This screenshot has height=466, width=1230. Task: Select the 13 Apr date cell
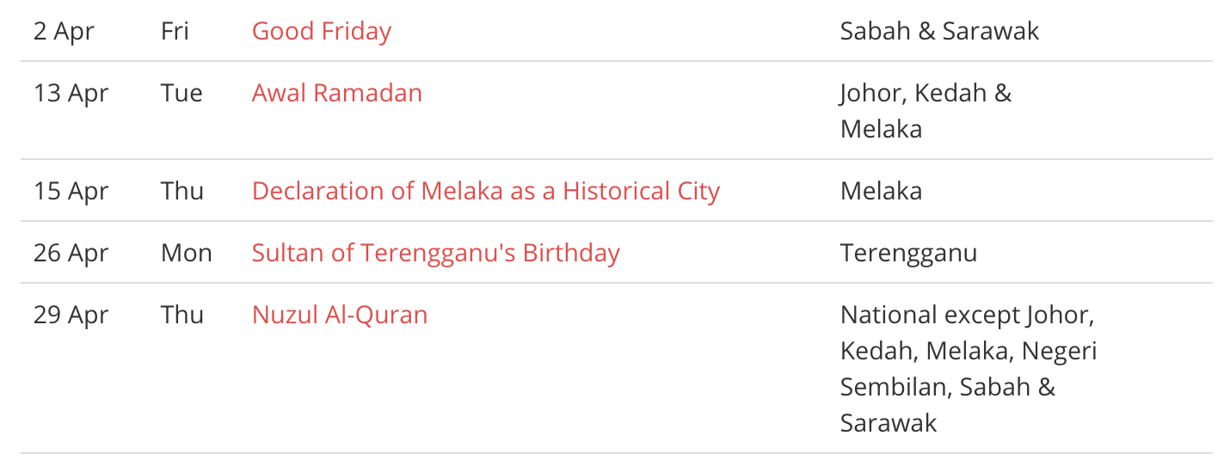[71, 93]
